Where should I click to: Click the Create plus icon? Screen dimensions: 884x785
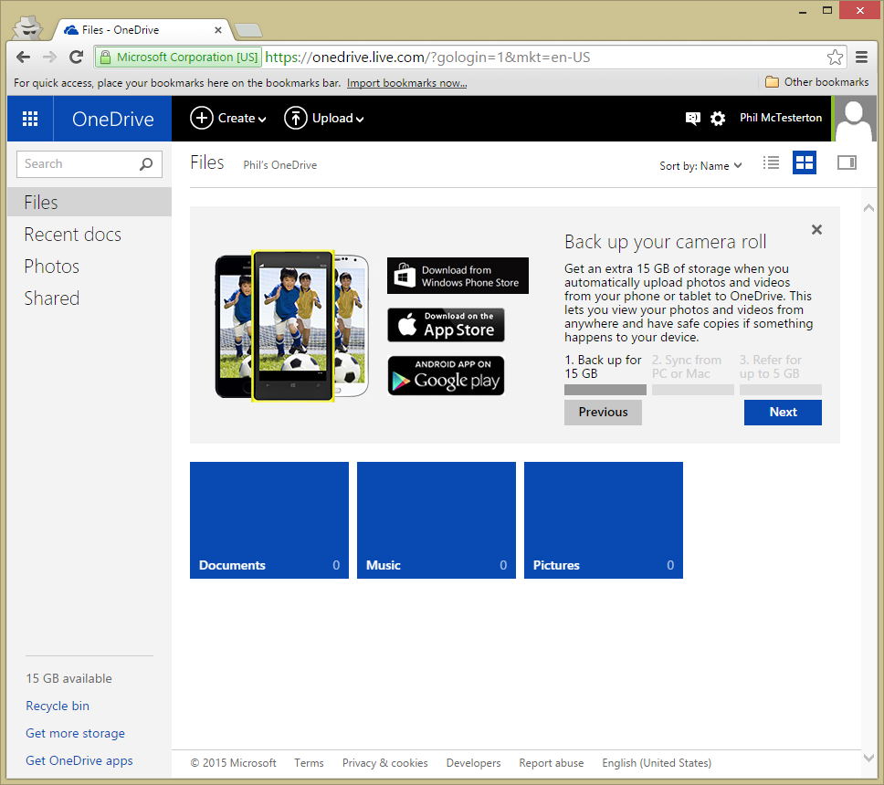tap(201, 119)
